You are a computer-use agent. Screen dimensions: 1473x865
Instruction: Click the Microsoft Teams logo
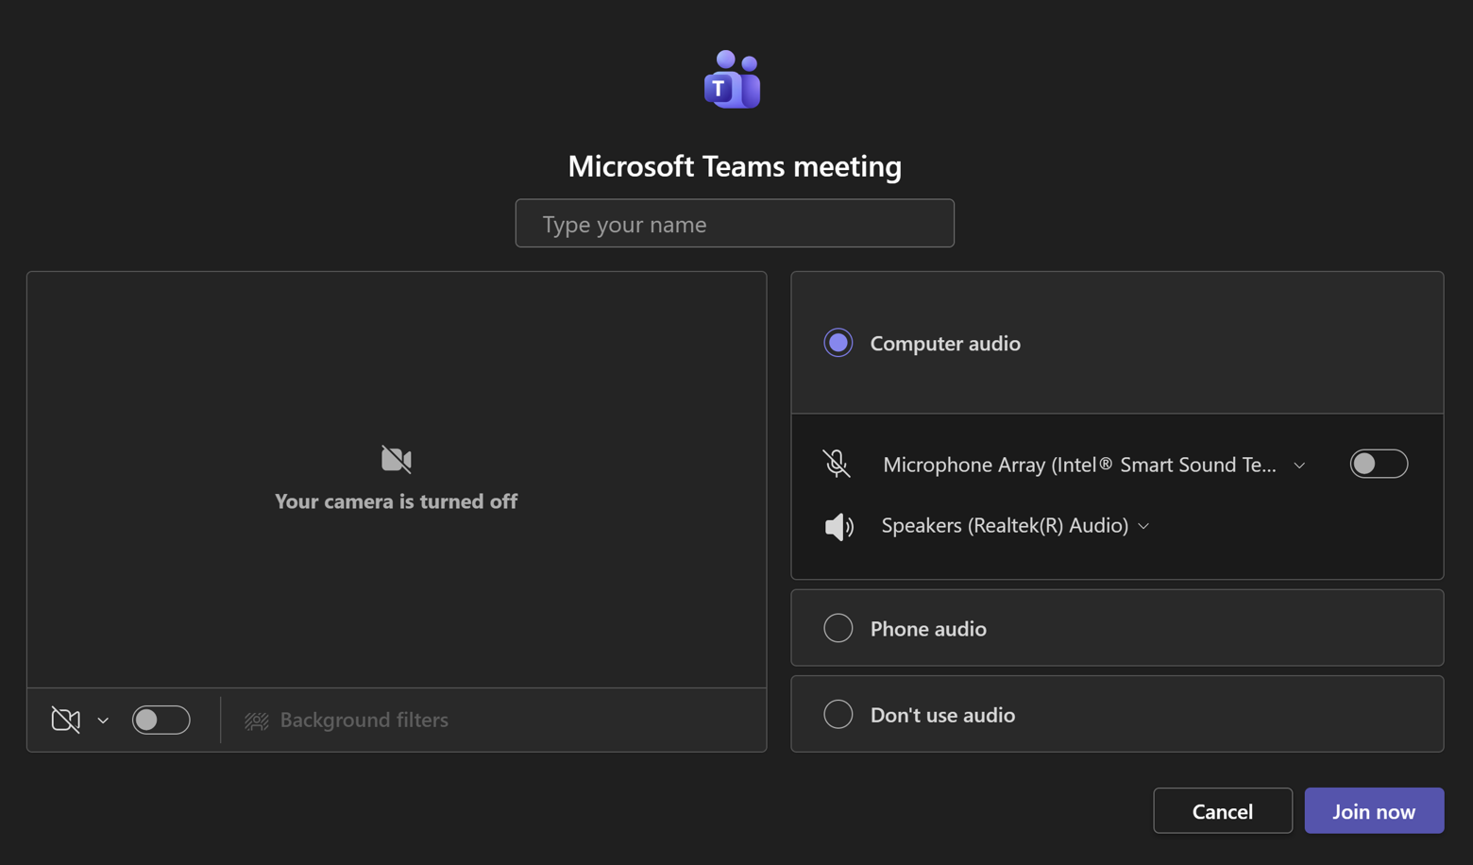[x=733, y=79]
